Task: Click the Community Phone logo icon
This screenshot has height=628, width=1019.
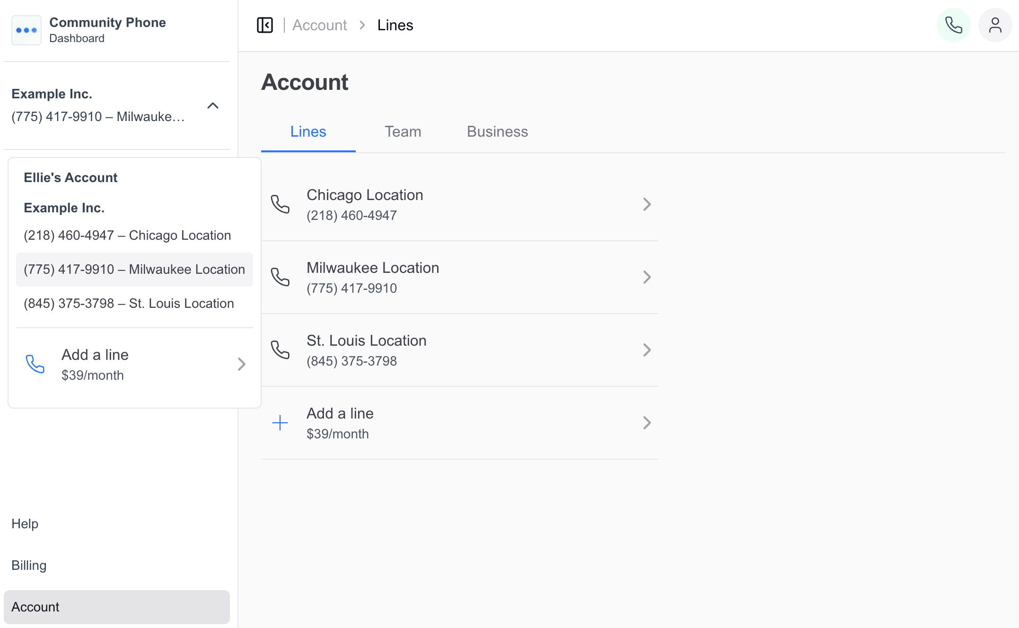Action: click(x=26, y=30)
